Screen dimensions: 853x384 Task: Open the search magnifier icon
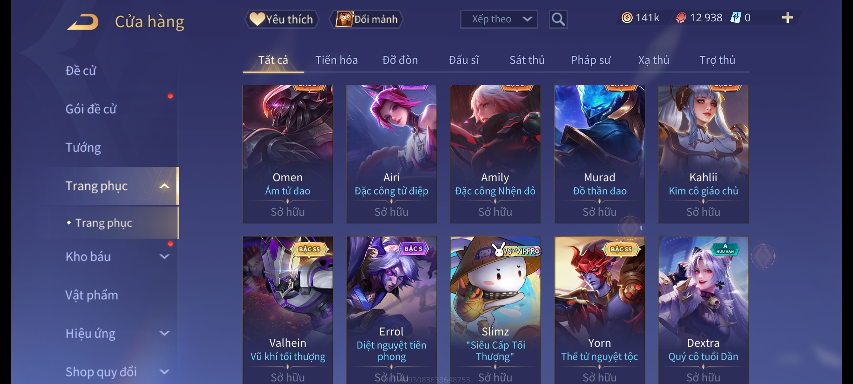pos(558,19)
